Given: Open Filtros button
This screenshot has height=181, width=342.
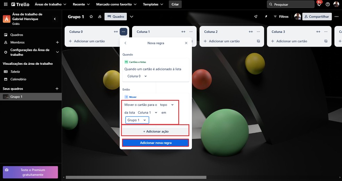Looking at the screenshot, I should tap(281, 17).
